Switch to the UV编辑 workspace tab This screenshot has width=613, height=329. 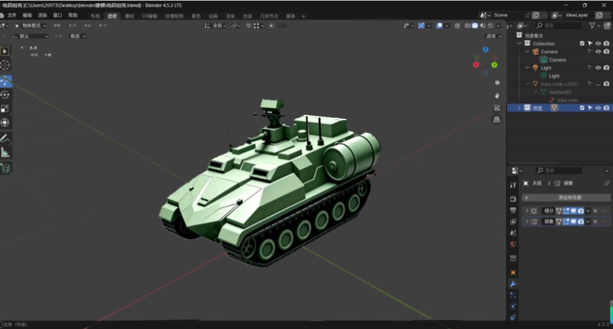click(149, 16)
